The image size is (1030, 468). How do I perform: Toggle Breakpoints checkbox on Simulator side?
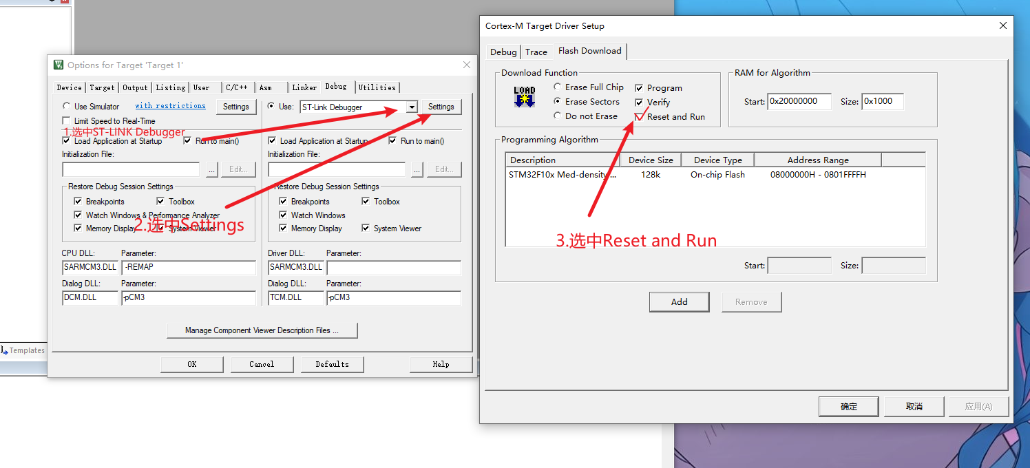click(78, 201)
